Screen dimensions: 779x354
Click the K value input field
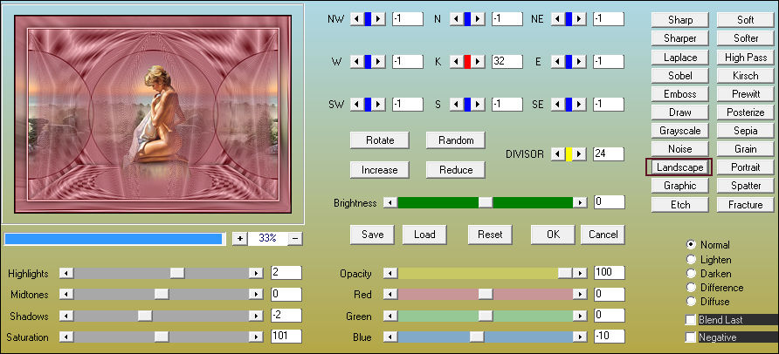[x=507, y=62]
